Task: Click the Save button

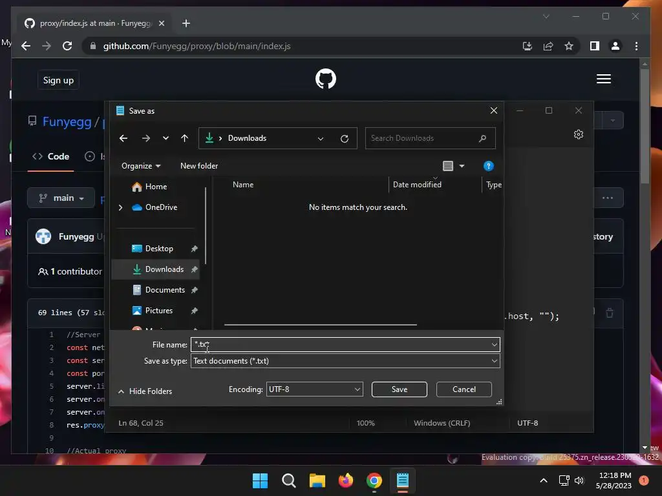Action: [399, 389]
